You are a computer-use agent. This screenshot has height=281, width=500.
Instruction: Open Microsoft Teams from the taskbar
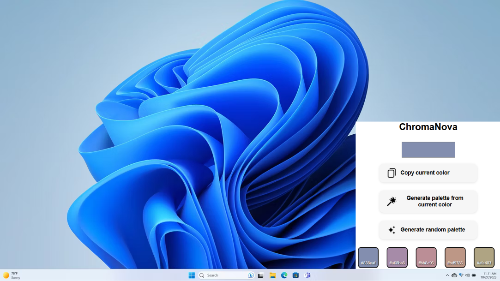pos(307,275)
